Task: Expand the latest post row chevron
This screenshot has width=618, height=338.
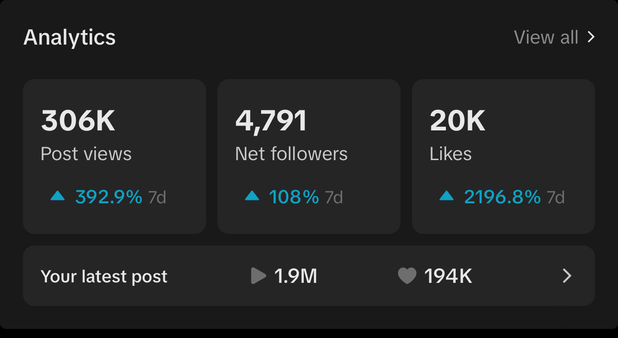Action: click(x=567, y=276)
